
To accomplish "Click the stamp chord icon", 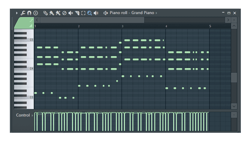I will pyautogui.click(x=36, y=13).
